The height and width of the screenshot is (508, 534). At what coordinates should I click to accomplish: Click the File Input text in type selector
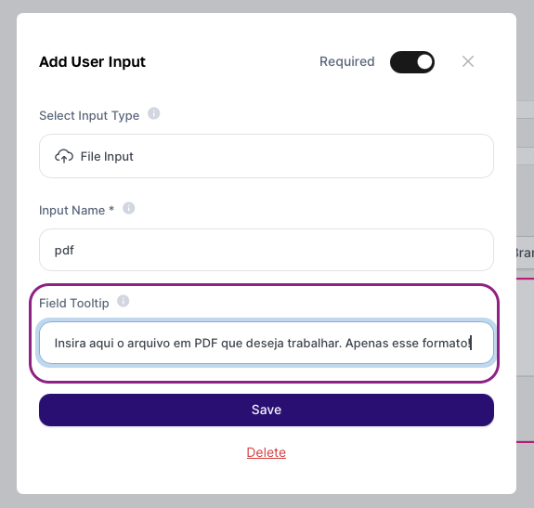point(107,157)
